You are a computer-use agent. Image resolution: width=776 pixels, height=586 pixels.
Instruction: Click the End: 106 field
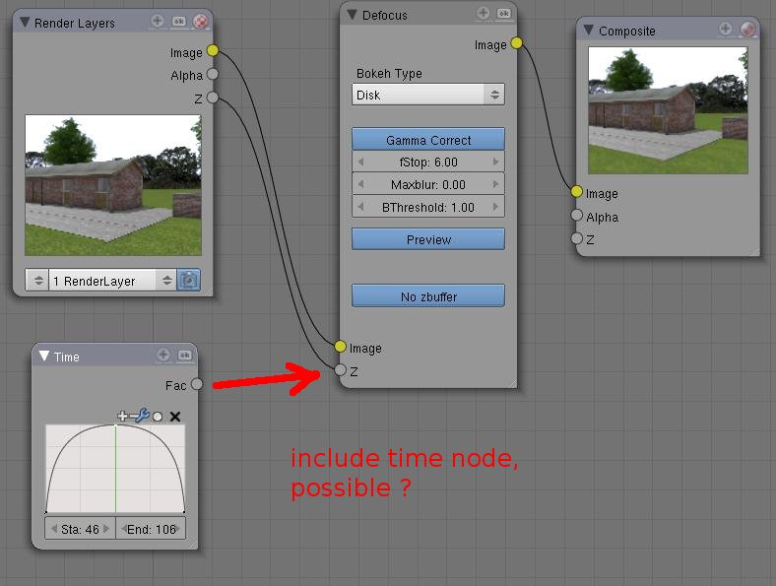tap(151, 529)
